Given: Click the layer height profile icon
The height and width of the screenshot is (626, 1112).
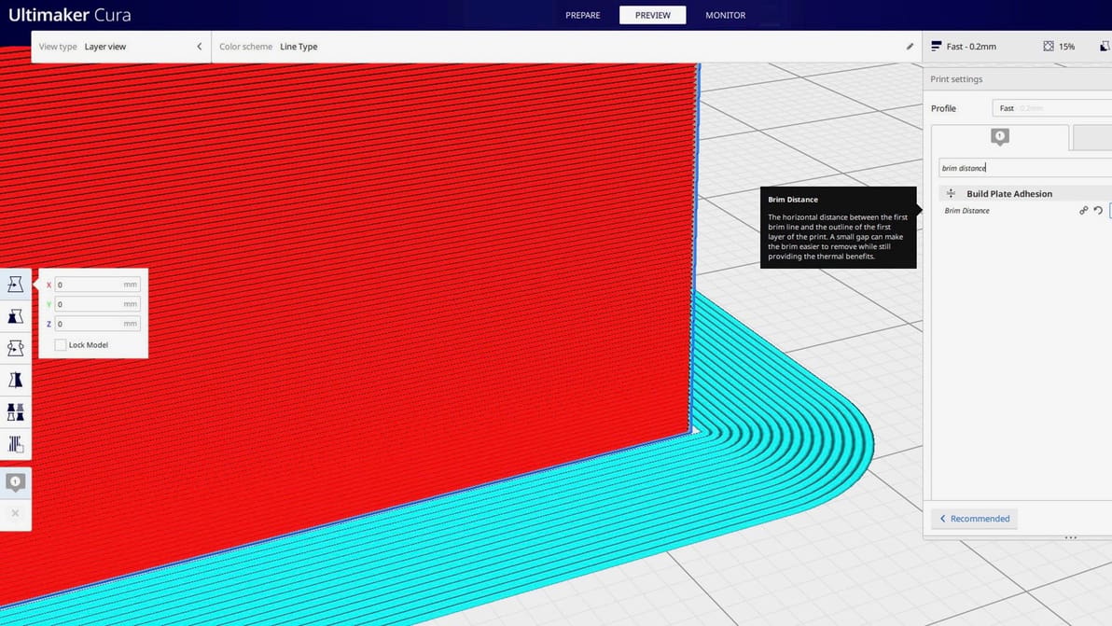Looking at the screenshot, I should point(936,46).
